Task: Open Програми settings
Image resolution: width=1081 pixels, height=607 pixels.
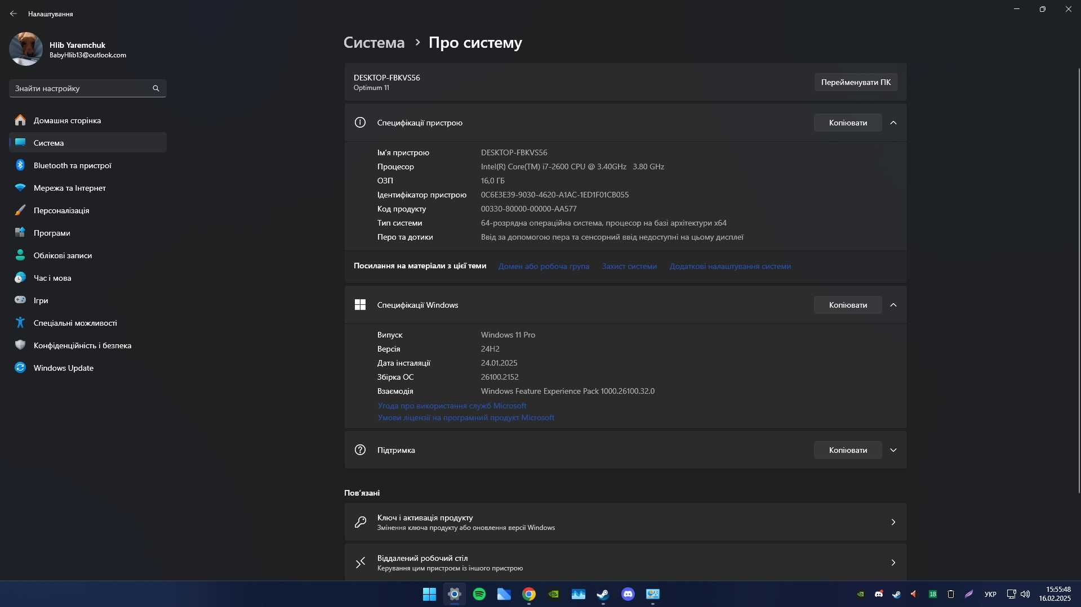Action: (87, 233)
